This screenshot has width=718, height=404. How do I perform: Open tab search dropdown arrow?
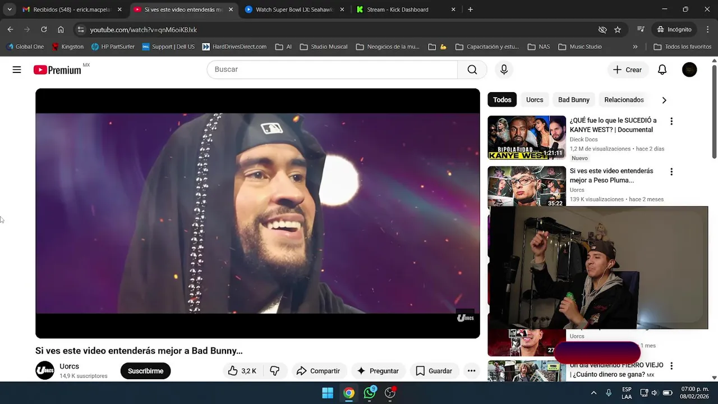click(10, 10)
